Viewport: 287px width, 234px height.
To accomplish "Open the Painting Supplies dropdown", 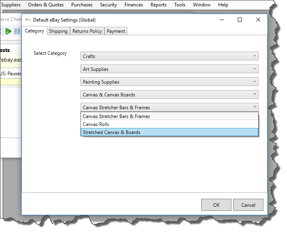I will point(169,82).
